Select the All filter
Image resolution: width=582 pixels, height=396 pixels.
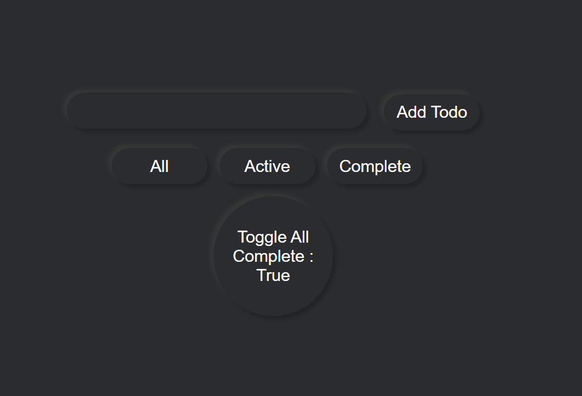[159, 166]
